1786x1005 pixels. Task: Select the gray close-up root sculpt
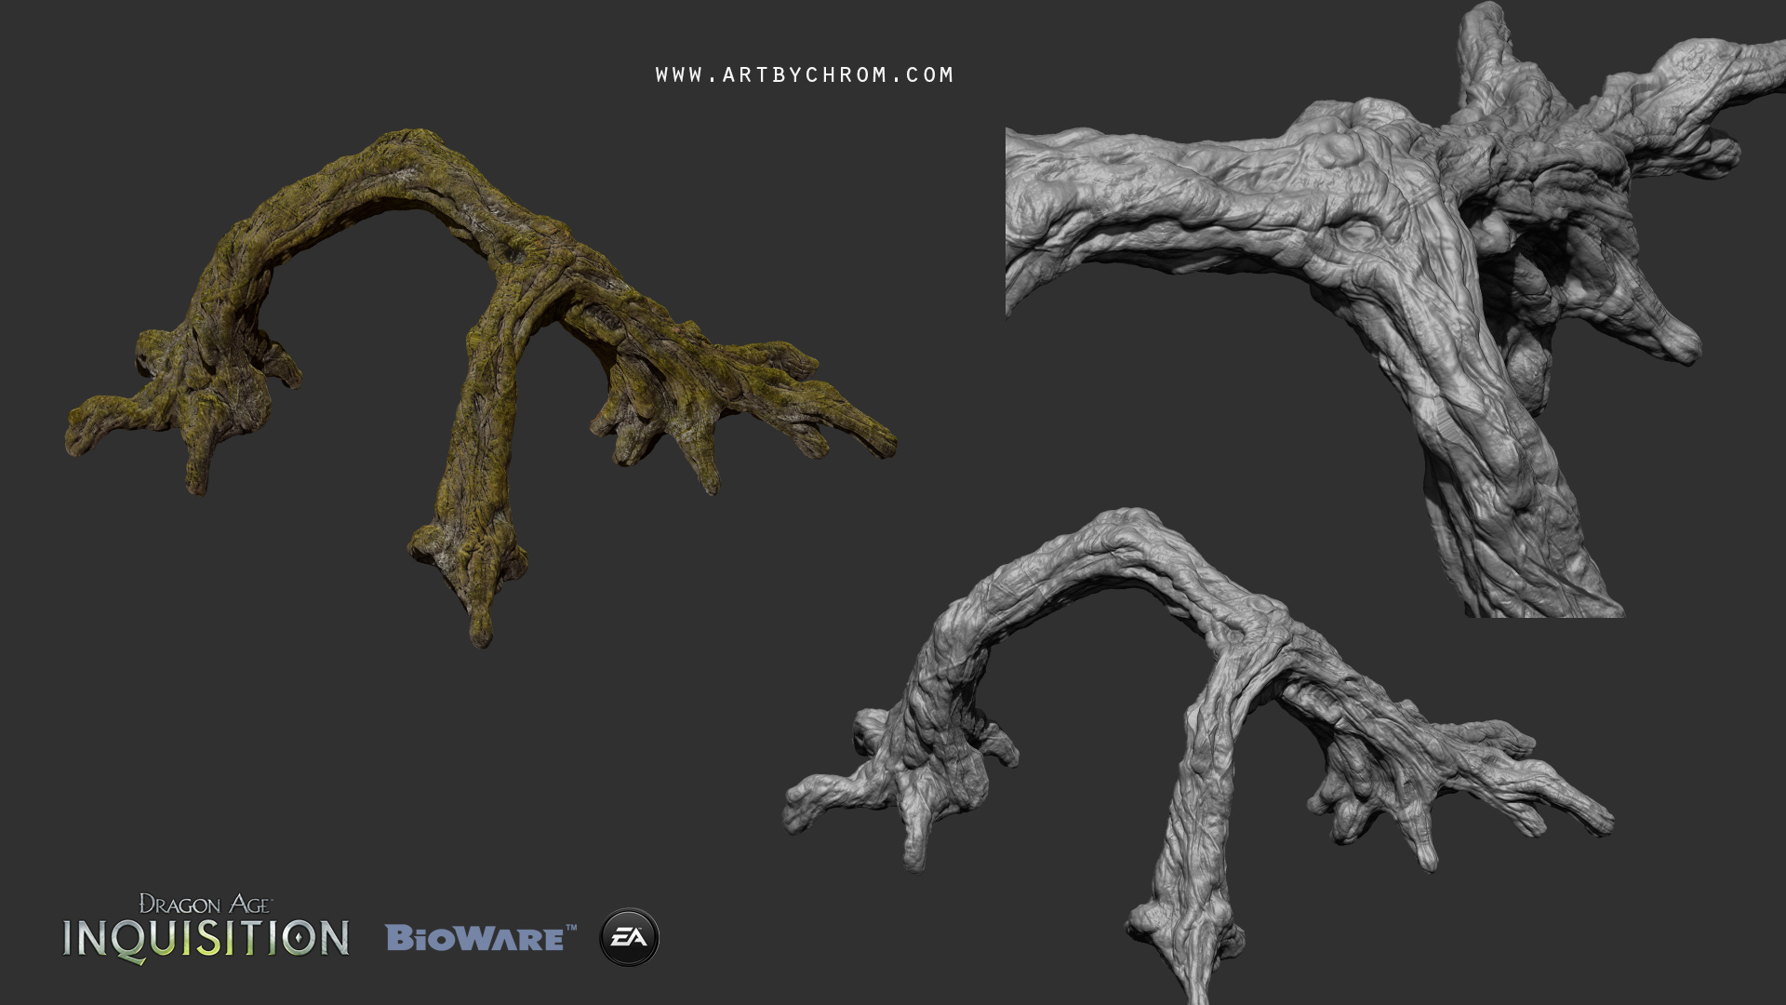click(x=1395, y=309)
